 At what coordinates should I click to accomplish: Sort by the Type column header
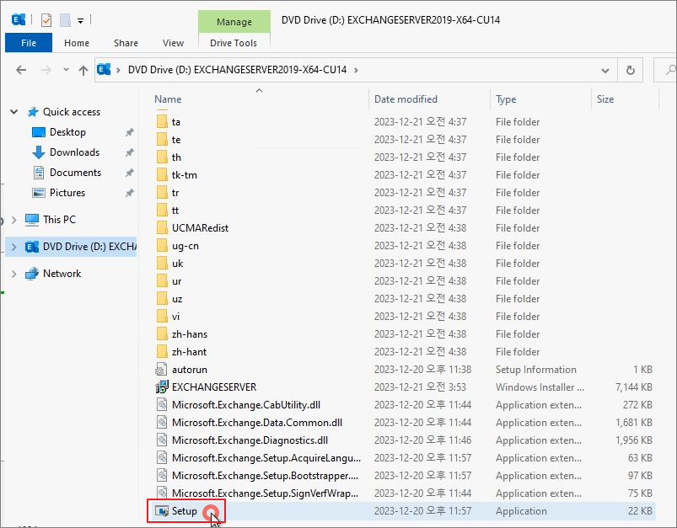(506, 99)
